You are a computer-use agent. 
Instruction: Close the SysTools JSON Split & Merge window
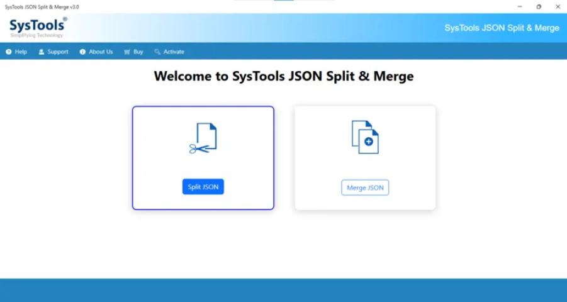point(558,6)
